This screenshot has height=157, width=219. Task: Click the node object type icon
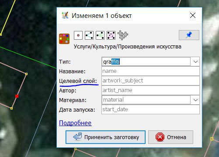78,35
